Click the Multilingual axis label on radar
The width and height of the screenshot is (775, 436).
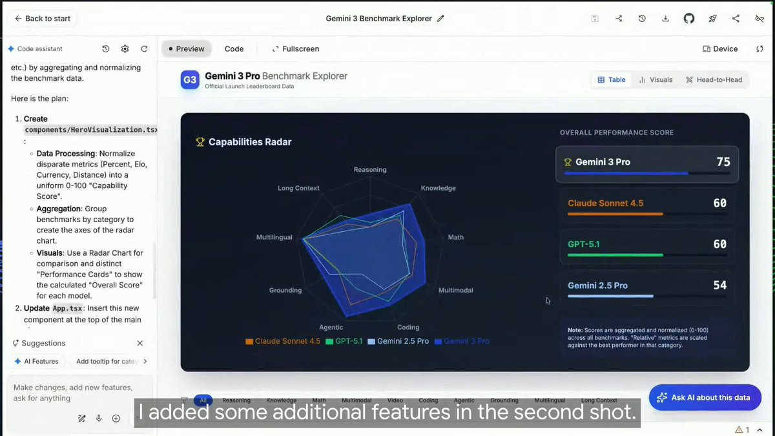[274, 237]
